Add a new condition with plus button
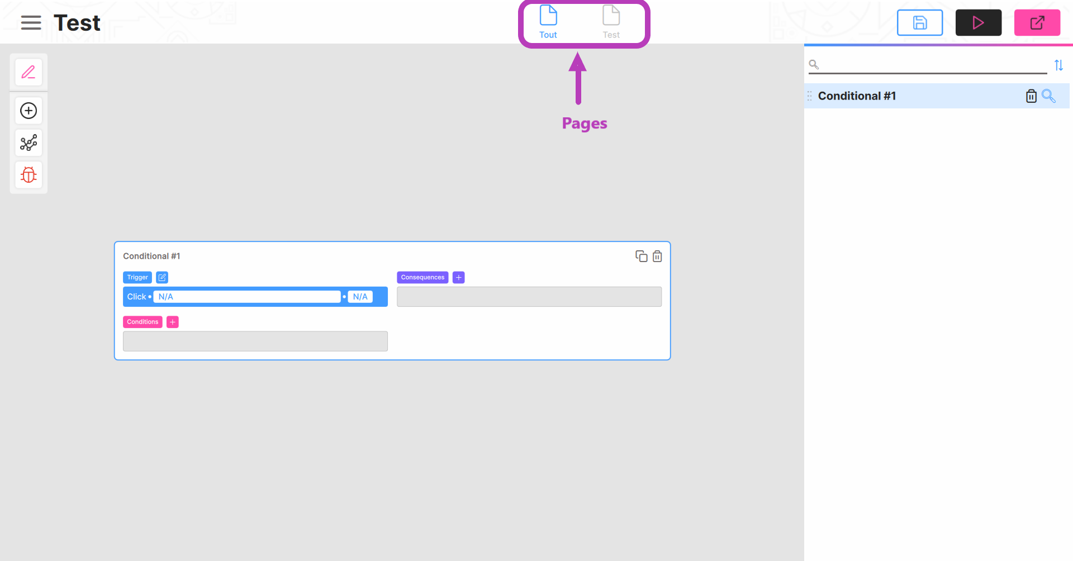The width and height of the screenshot is (1073, 561). pyautogui.click(x=173, y=322)
